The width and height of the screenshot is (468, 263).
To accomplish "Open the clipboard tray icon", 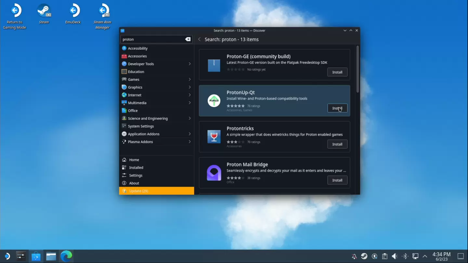I will [384, 256].
